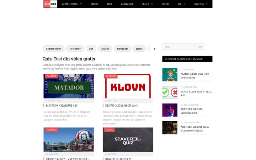Click the Søg search button

click(x=200, y=47)
